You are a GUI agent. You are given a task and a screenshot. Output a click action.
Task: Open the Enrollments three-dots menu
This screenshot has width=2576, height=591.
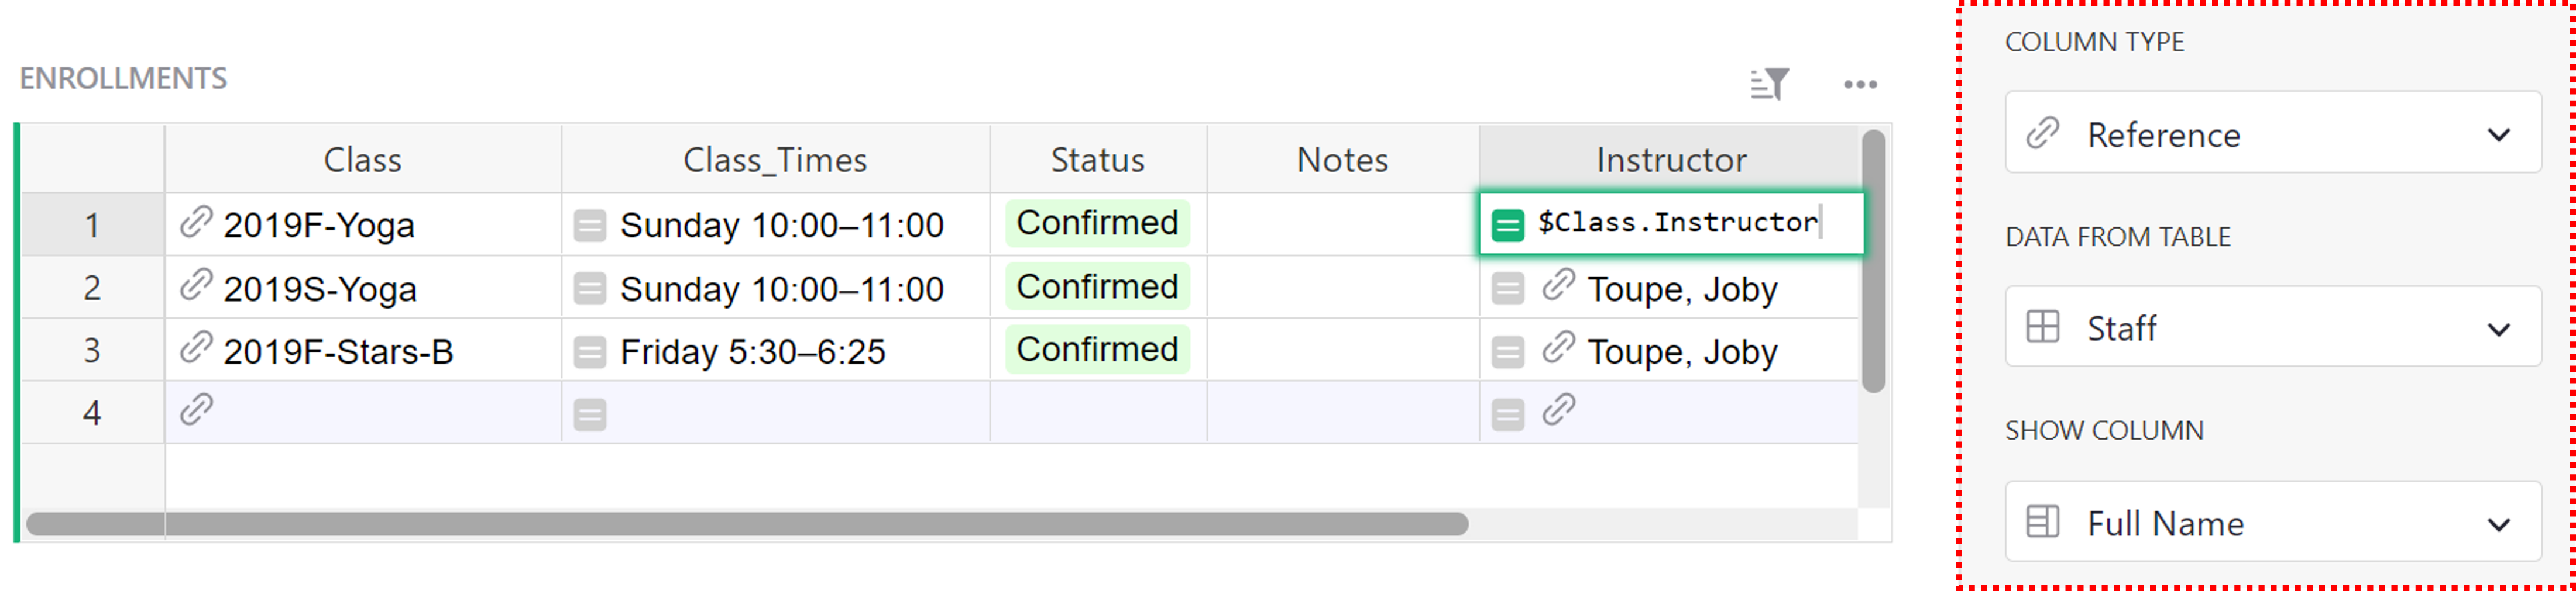click(x=1860, y=85)
